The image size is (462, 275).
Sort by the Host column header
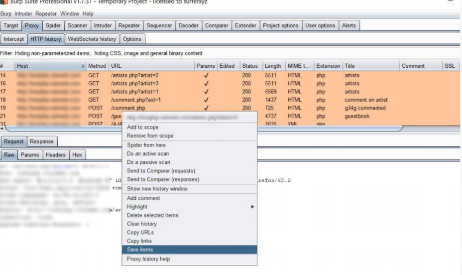coord(50,66)
